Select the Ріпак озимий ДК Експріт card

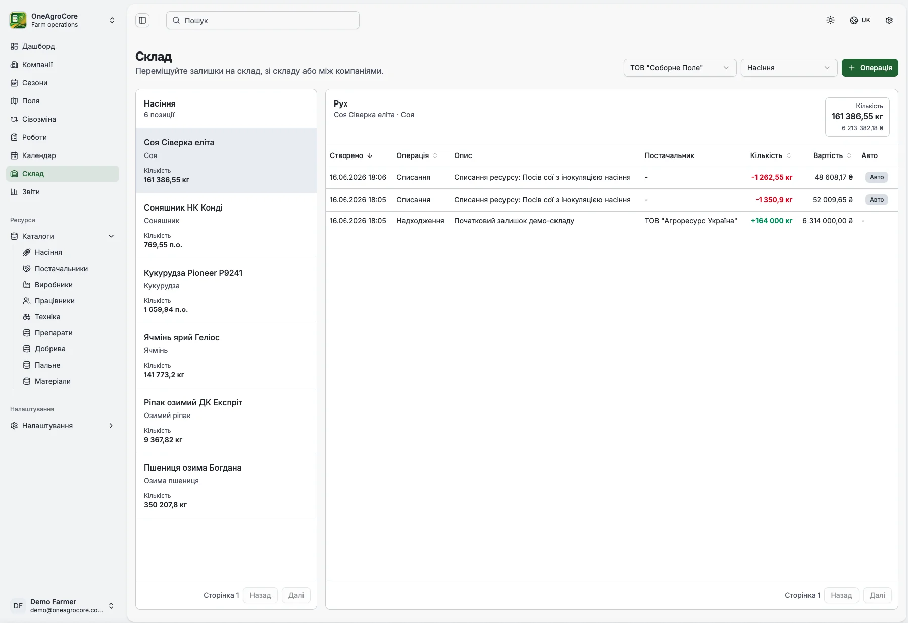(226, 421)
